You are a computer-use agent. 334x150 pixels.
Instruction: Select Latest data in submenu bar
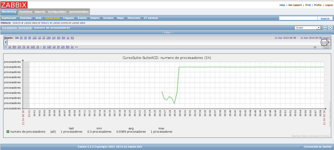point(52,18)
